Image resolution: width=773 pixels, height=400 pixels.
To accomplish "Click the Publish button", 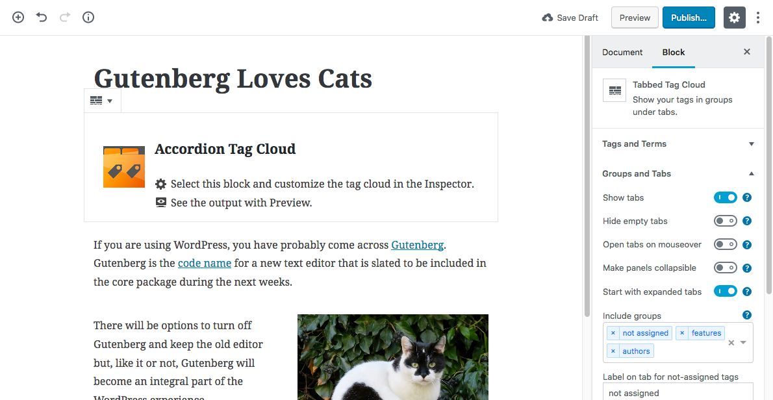I will coord(689,18).
